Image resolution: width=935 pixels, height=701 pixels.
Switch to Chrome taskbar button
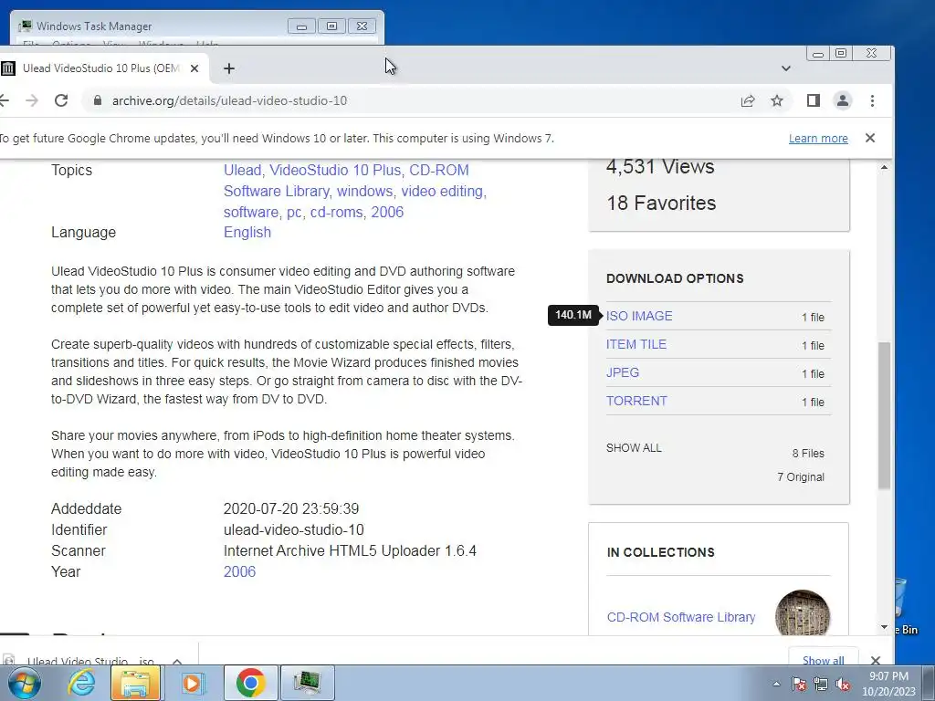point(250,683)
